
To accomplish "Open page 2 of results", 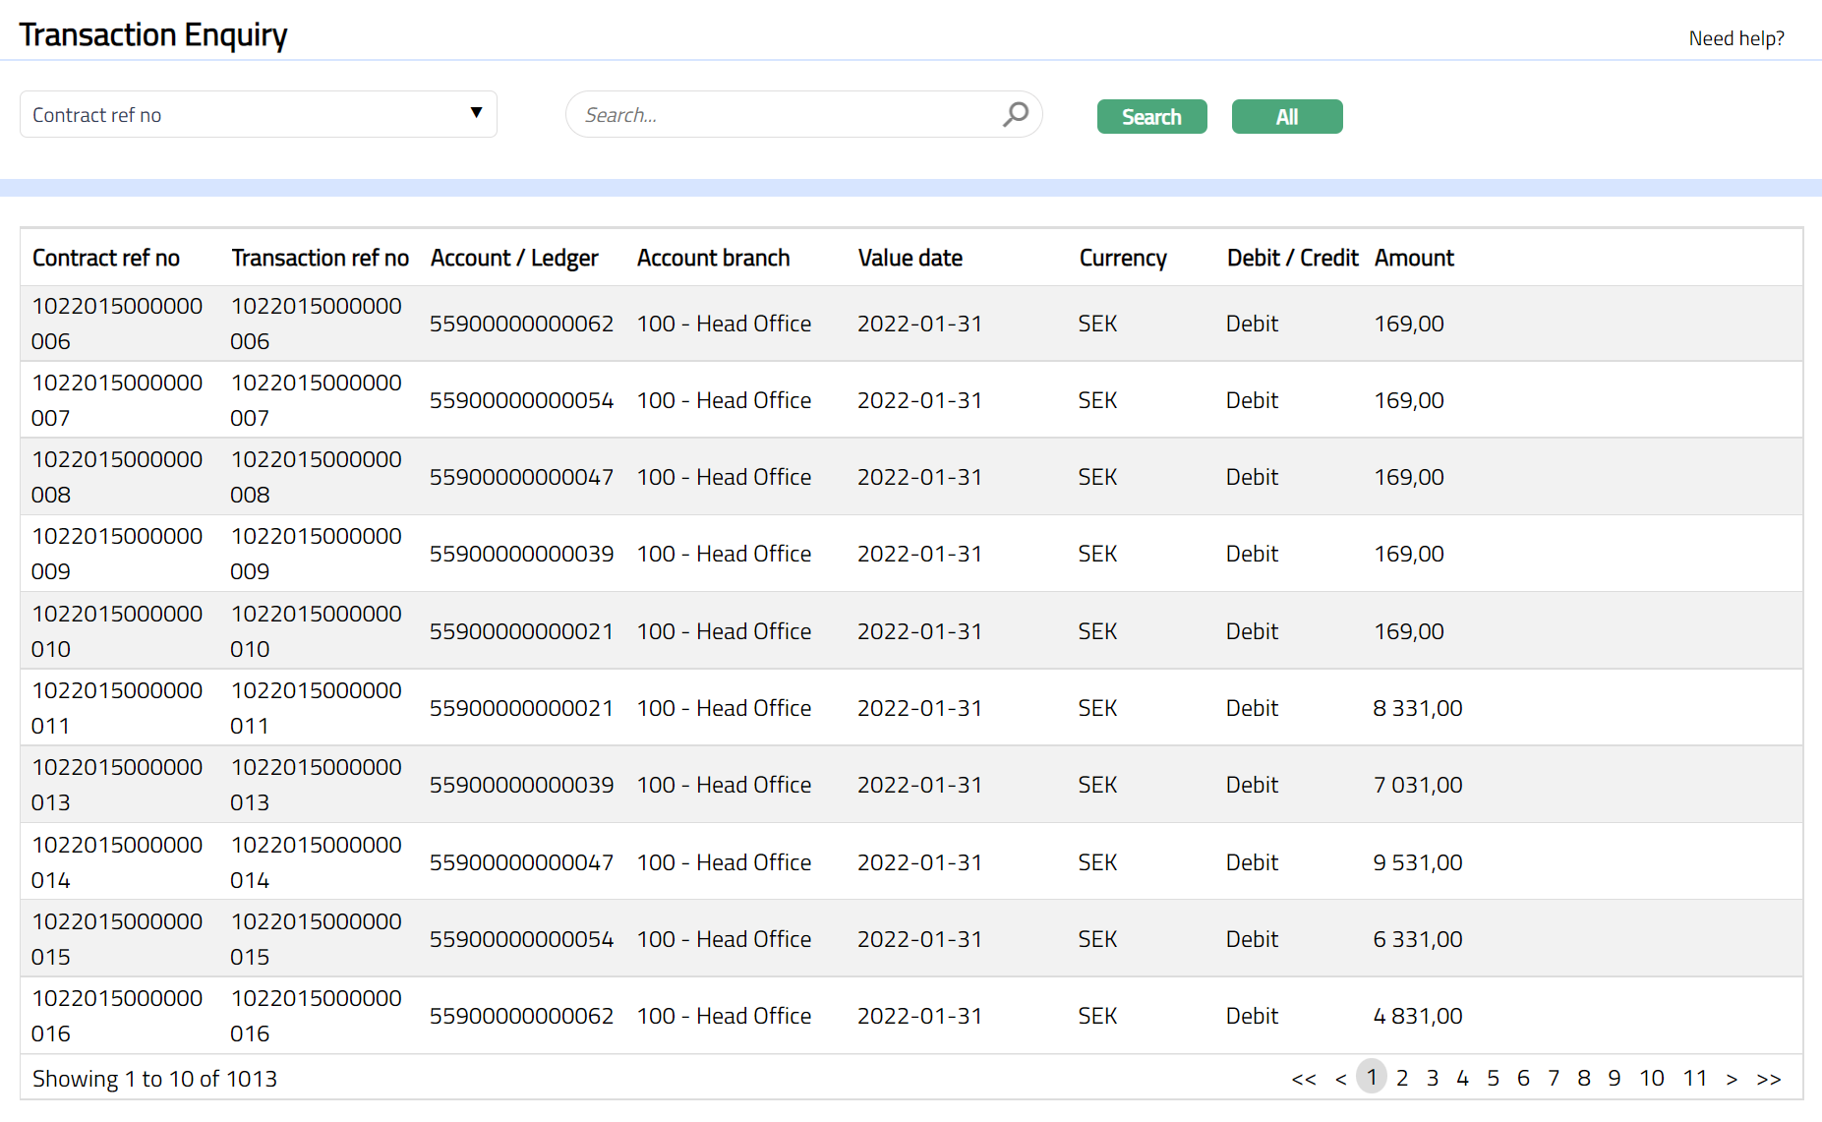I will point(1402,1079).
